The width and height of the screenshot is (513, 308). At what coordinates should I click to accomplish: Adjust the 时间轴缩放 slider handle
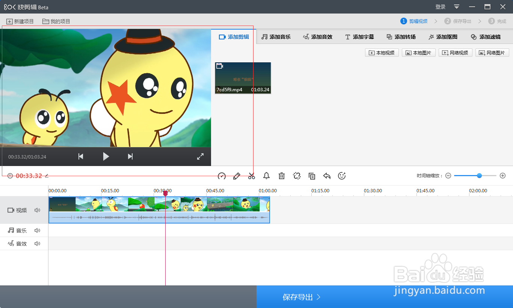(479, 176)
